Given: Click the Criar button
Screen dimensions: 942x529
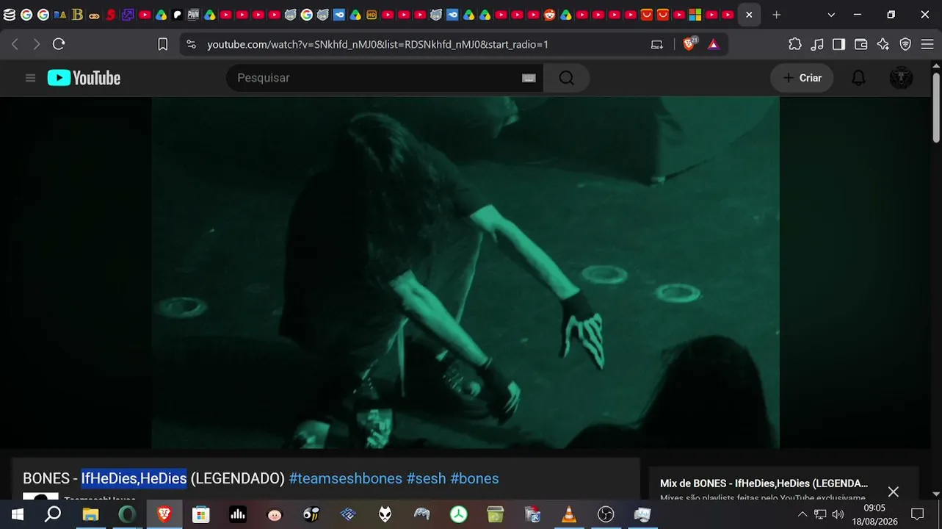Looking at the screenshot, I should pyautogui.click(x=802, y=78).
